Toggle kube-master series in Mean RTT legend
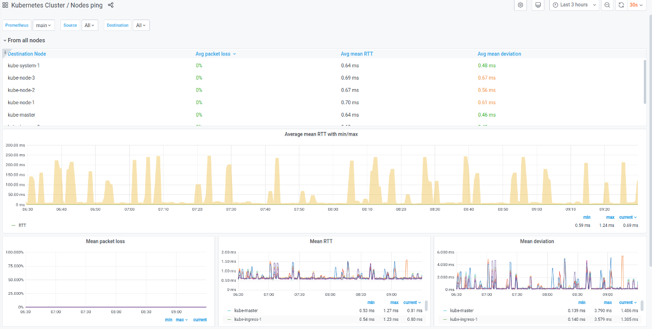The width and height of the screenshot is (652, 329). coord(246,311)
